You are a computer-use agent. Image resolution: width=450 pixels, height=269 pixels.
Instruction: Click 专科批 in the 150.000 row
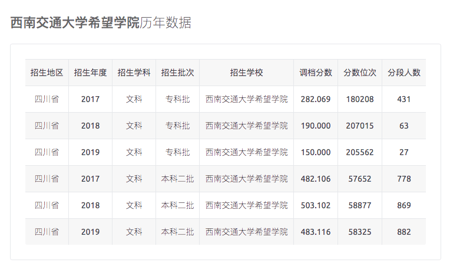click(178, 152)
